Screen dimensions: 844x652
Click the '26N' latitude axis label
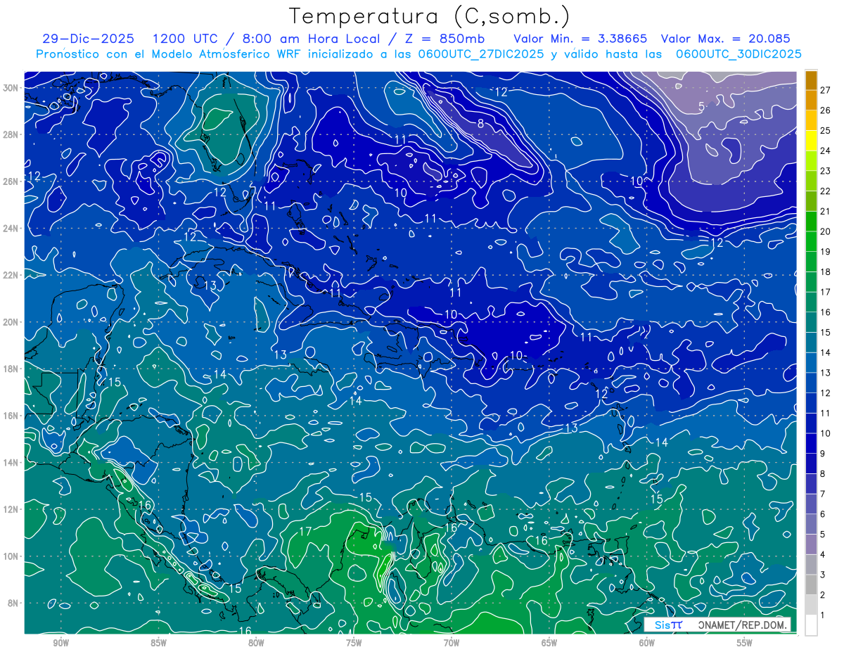11,181
